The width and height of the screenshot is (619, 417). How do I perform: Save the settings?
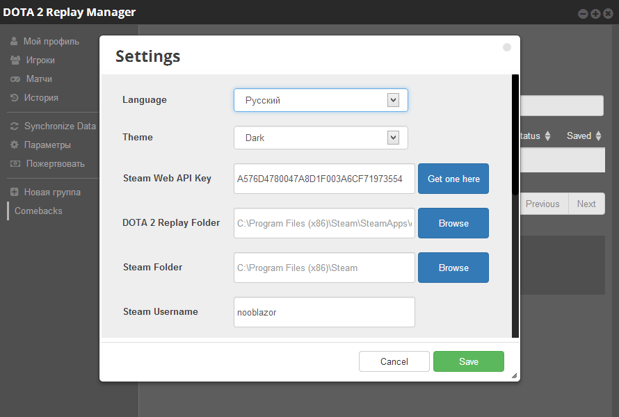click(469, 361)
